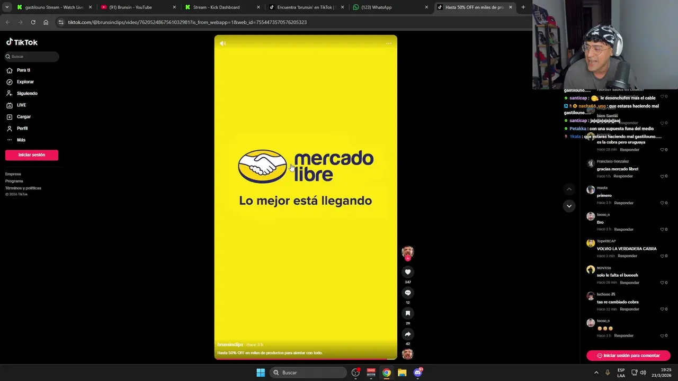
Task: Reply to maota's 'primero' comment
Action: [623, 203]
